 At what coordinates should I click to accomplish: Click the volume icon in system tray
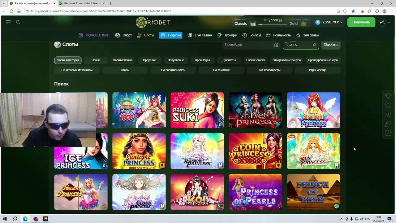click(x=361, y=219)
